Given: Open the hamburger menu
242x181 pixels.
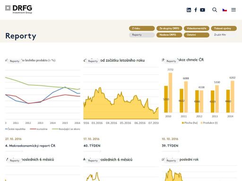Looking at the screenshot, I should point(233,10).
